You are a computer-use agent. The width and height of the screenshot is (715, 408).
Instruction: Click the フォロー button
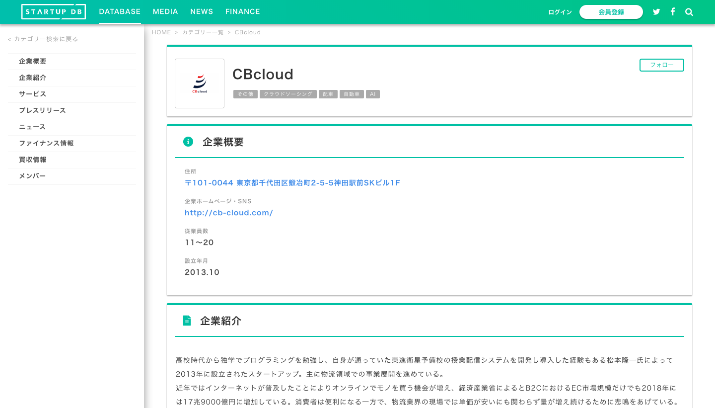pyautogui.click(x=662, y=65)
